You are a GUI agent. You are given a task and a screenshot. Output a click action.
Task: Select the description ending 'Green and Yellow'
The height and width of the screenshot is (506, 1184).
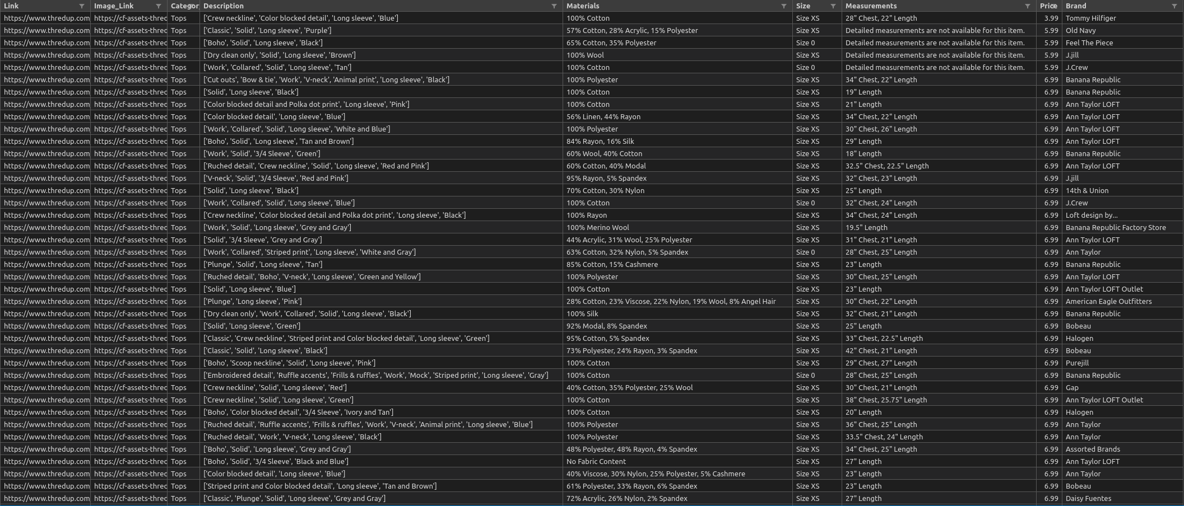point(381,277)
